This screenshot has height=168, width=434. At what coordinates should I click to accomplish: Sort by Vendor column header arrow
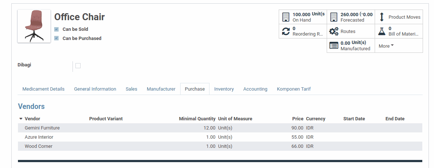click(x=21, y=119)
